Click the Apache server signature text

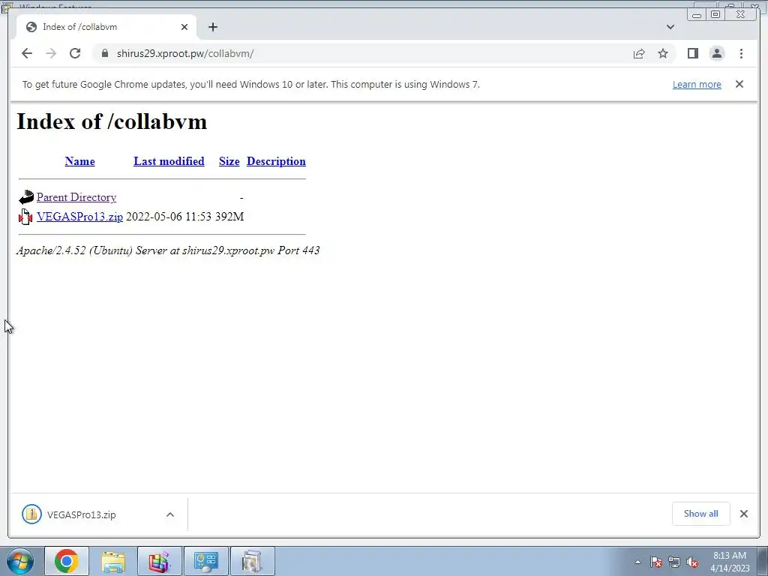[168, 250]
